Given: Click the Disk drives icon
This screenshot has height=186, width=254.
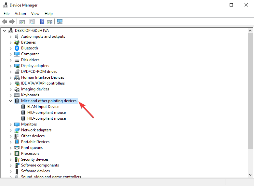Looking at the screenshot, I should click(17, 60).
